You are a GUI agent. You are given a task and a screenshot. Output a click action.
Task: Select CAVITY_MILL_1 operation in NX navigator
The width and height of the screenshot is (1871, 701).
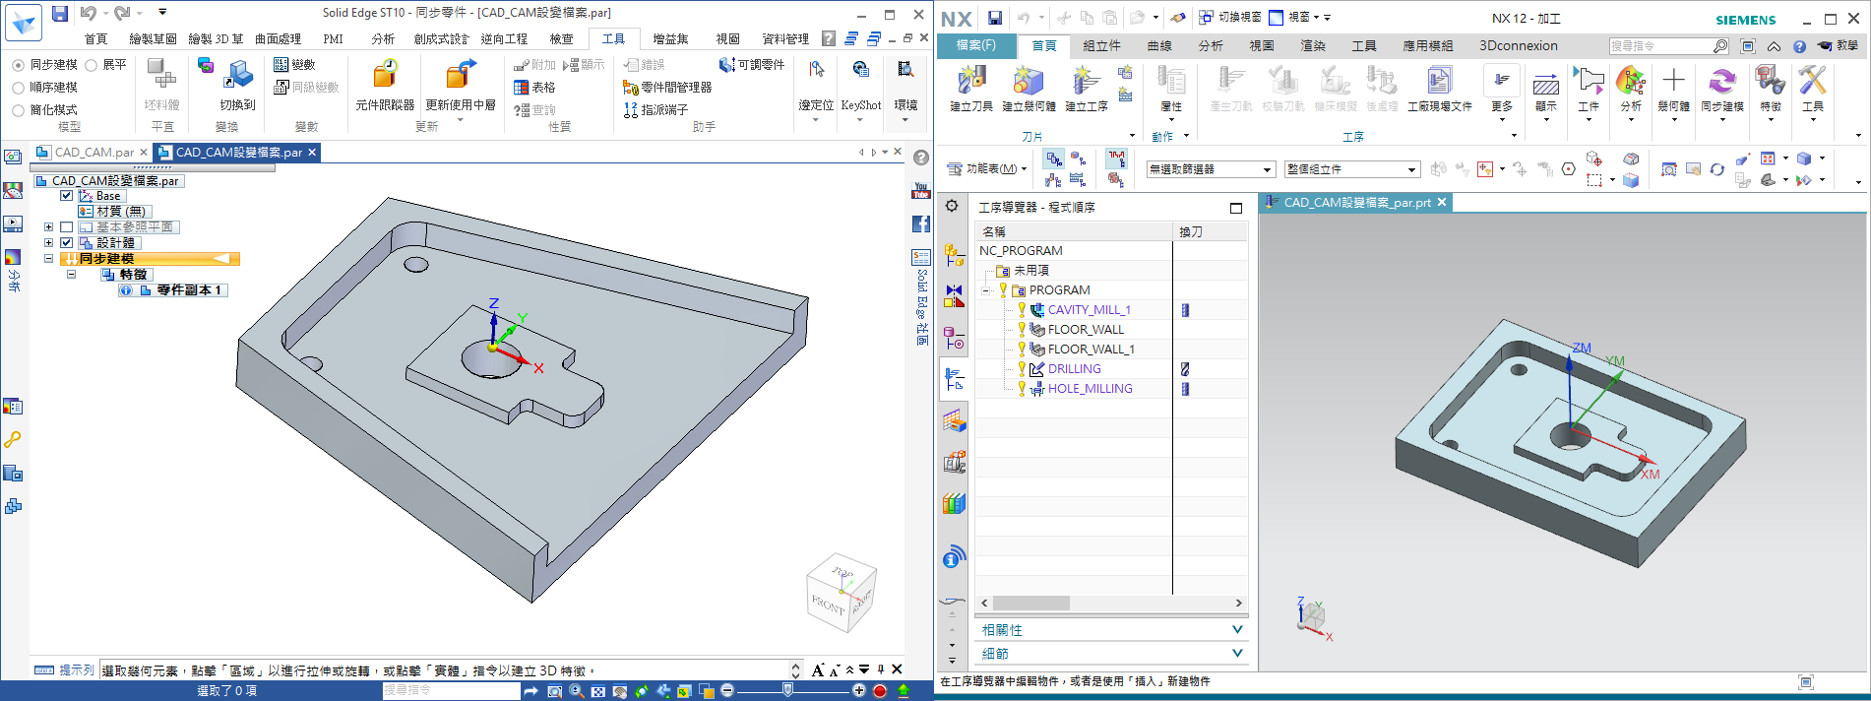1089,310
